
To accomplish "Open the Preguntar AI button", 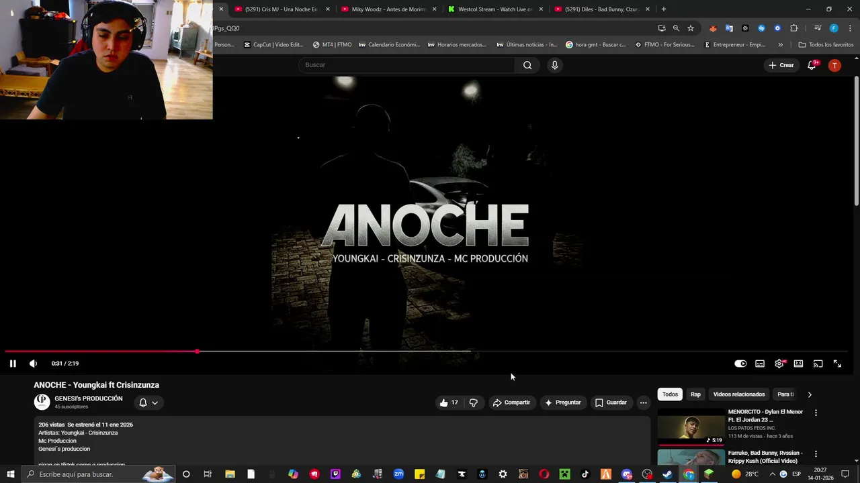I will 563,402.
